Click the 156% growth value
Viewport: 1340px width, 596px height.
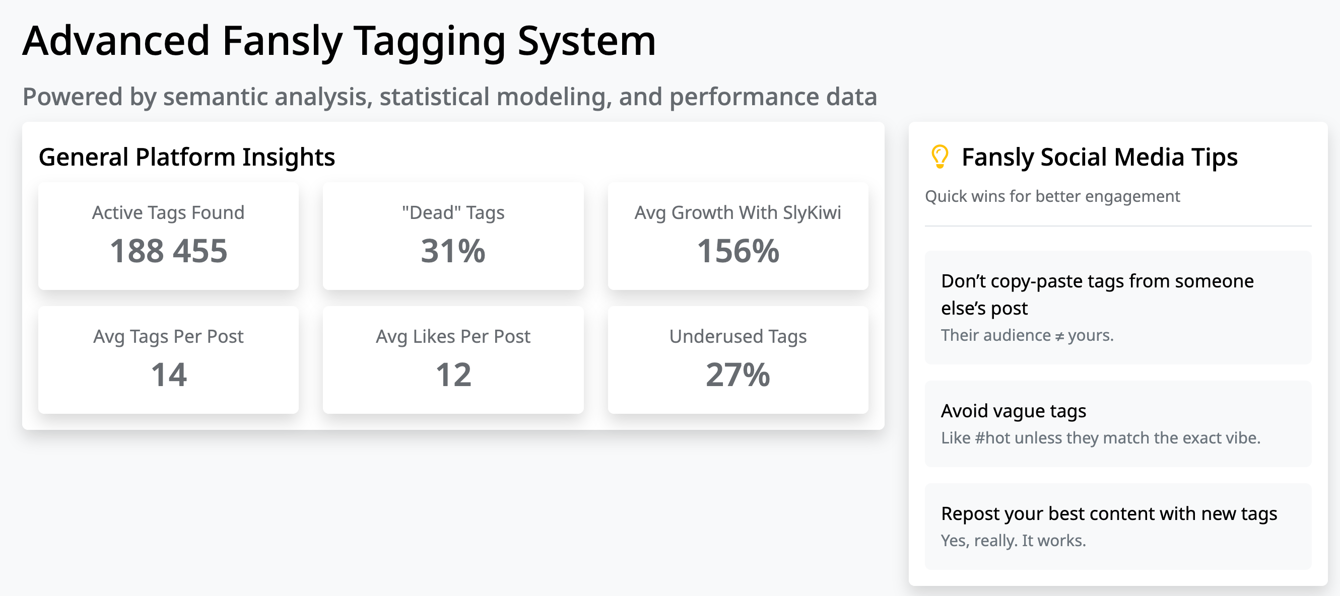pos(738,251)
